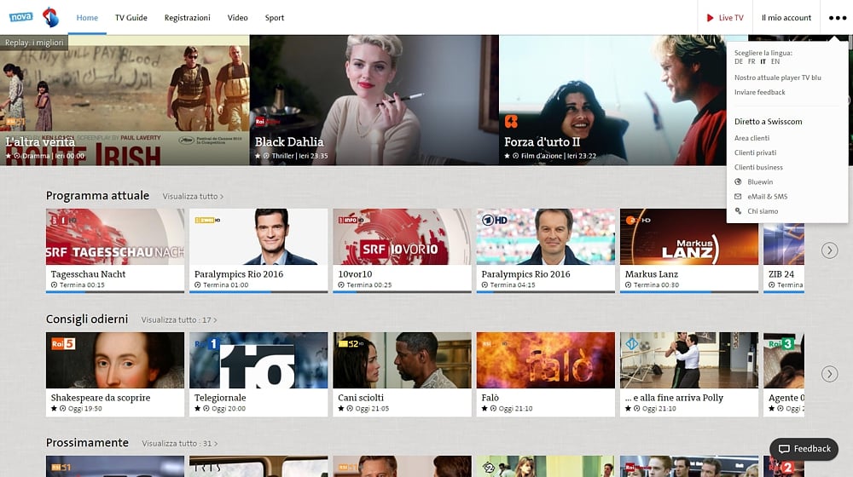The width and height of the screenshot is (853, 477).
Task: Click star icon on Falò
Action: click(485, 409)
